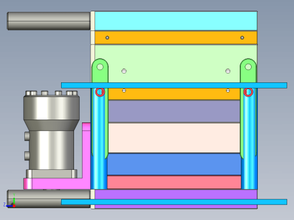Select the purple bottom plate

pos(176,194)
